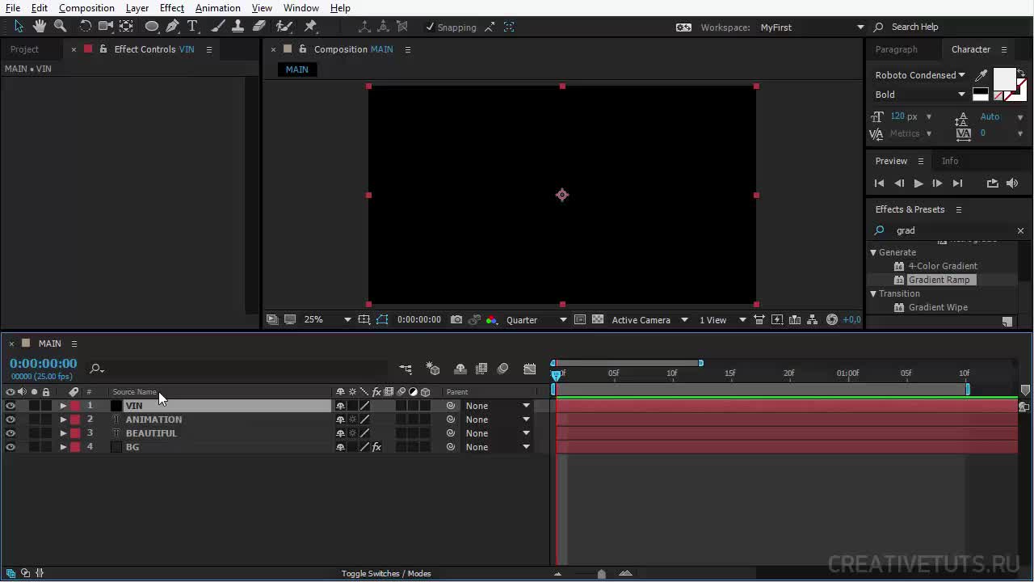
Task: Open the Show Channel color menu
Action: click(x=491, y=320)
